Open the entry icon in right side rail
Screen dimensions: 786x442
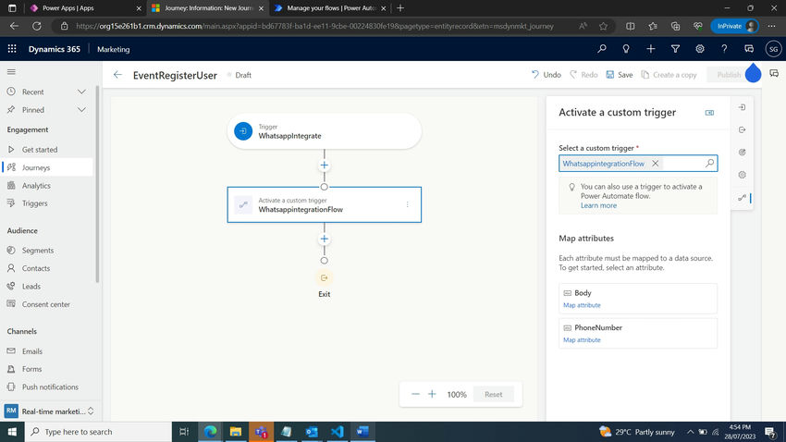click(x=742, y=107)
